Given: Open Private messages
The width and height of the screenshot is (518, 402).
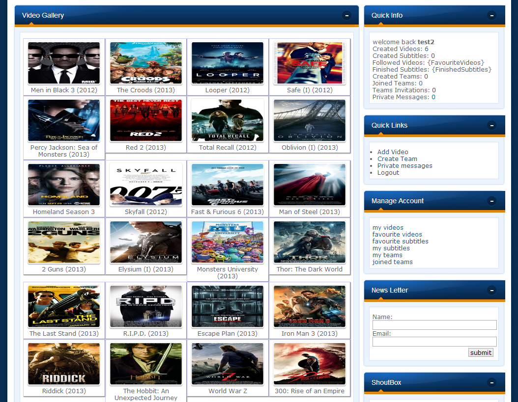Looking at the screenshot, I should pyautogui.click(x=404, y=165).
